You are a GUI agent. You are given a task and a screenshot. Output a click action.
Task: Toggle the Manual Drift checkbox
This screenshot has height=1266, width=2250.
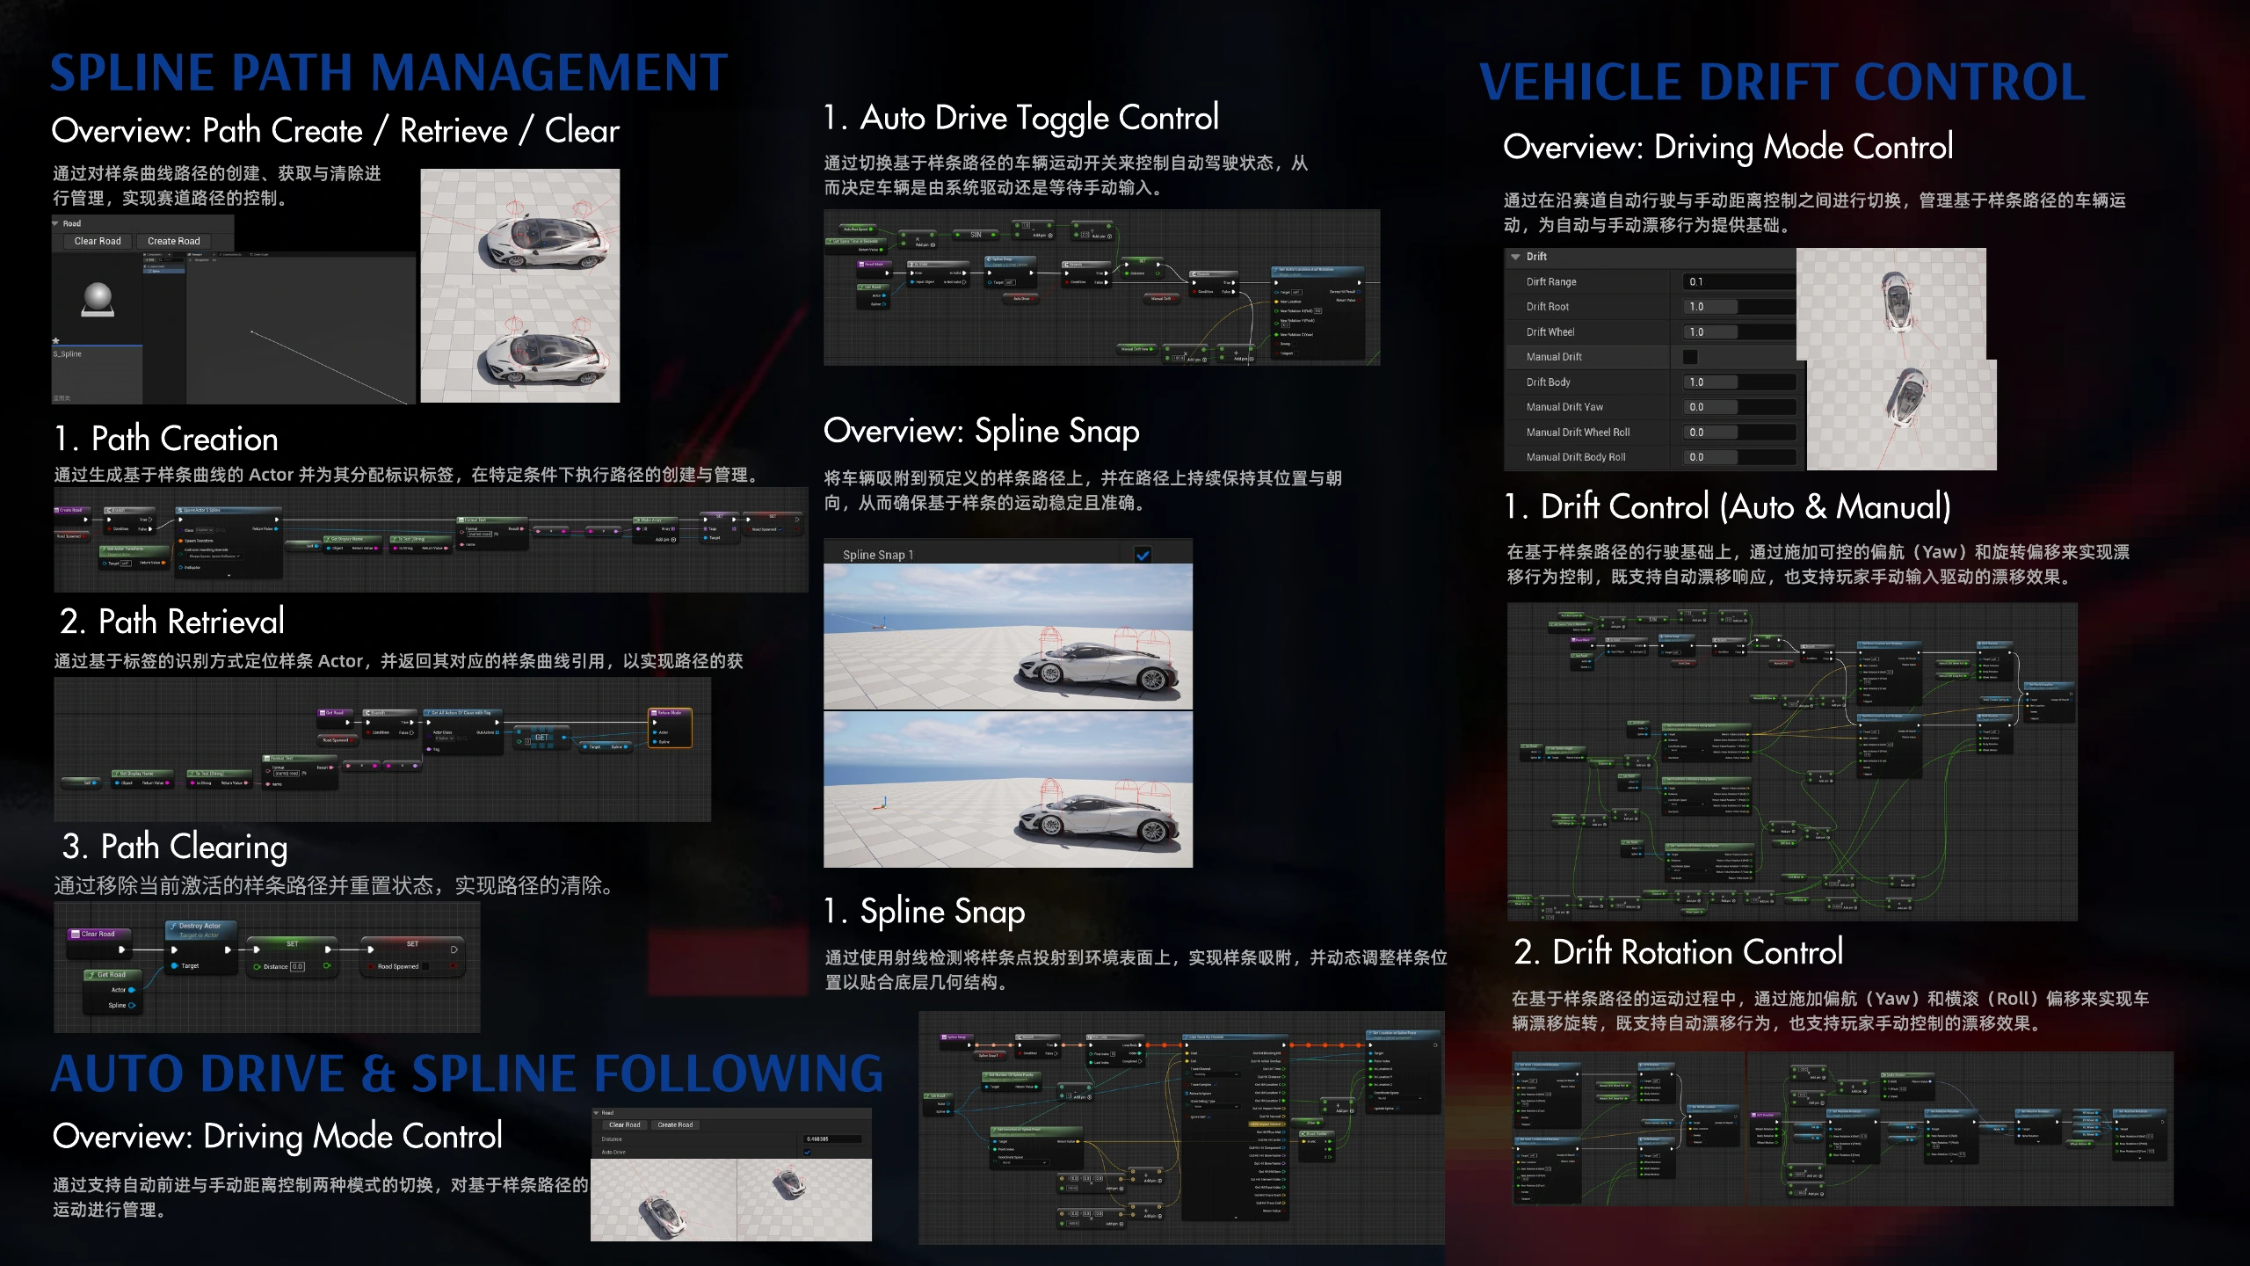(x=1689, y=357)
